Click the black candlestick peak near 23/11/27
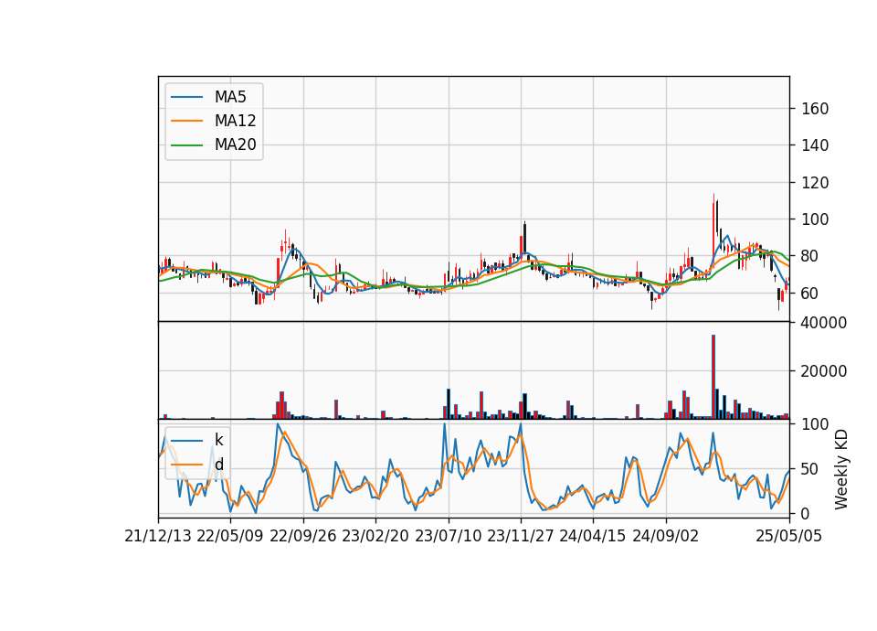Screen dimensions: 877x631 tap(524, 238)
